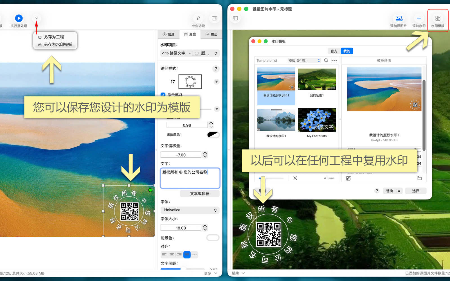Open the 专业功能 pen tool icon
The height and width of the screenshot is (281, 450).
click(x=198, y=18)
